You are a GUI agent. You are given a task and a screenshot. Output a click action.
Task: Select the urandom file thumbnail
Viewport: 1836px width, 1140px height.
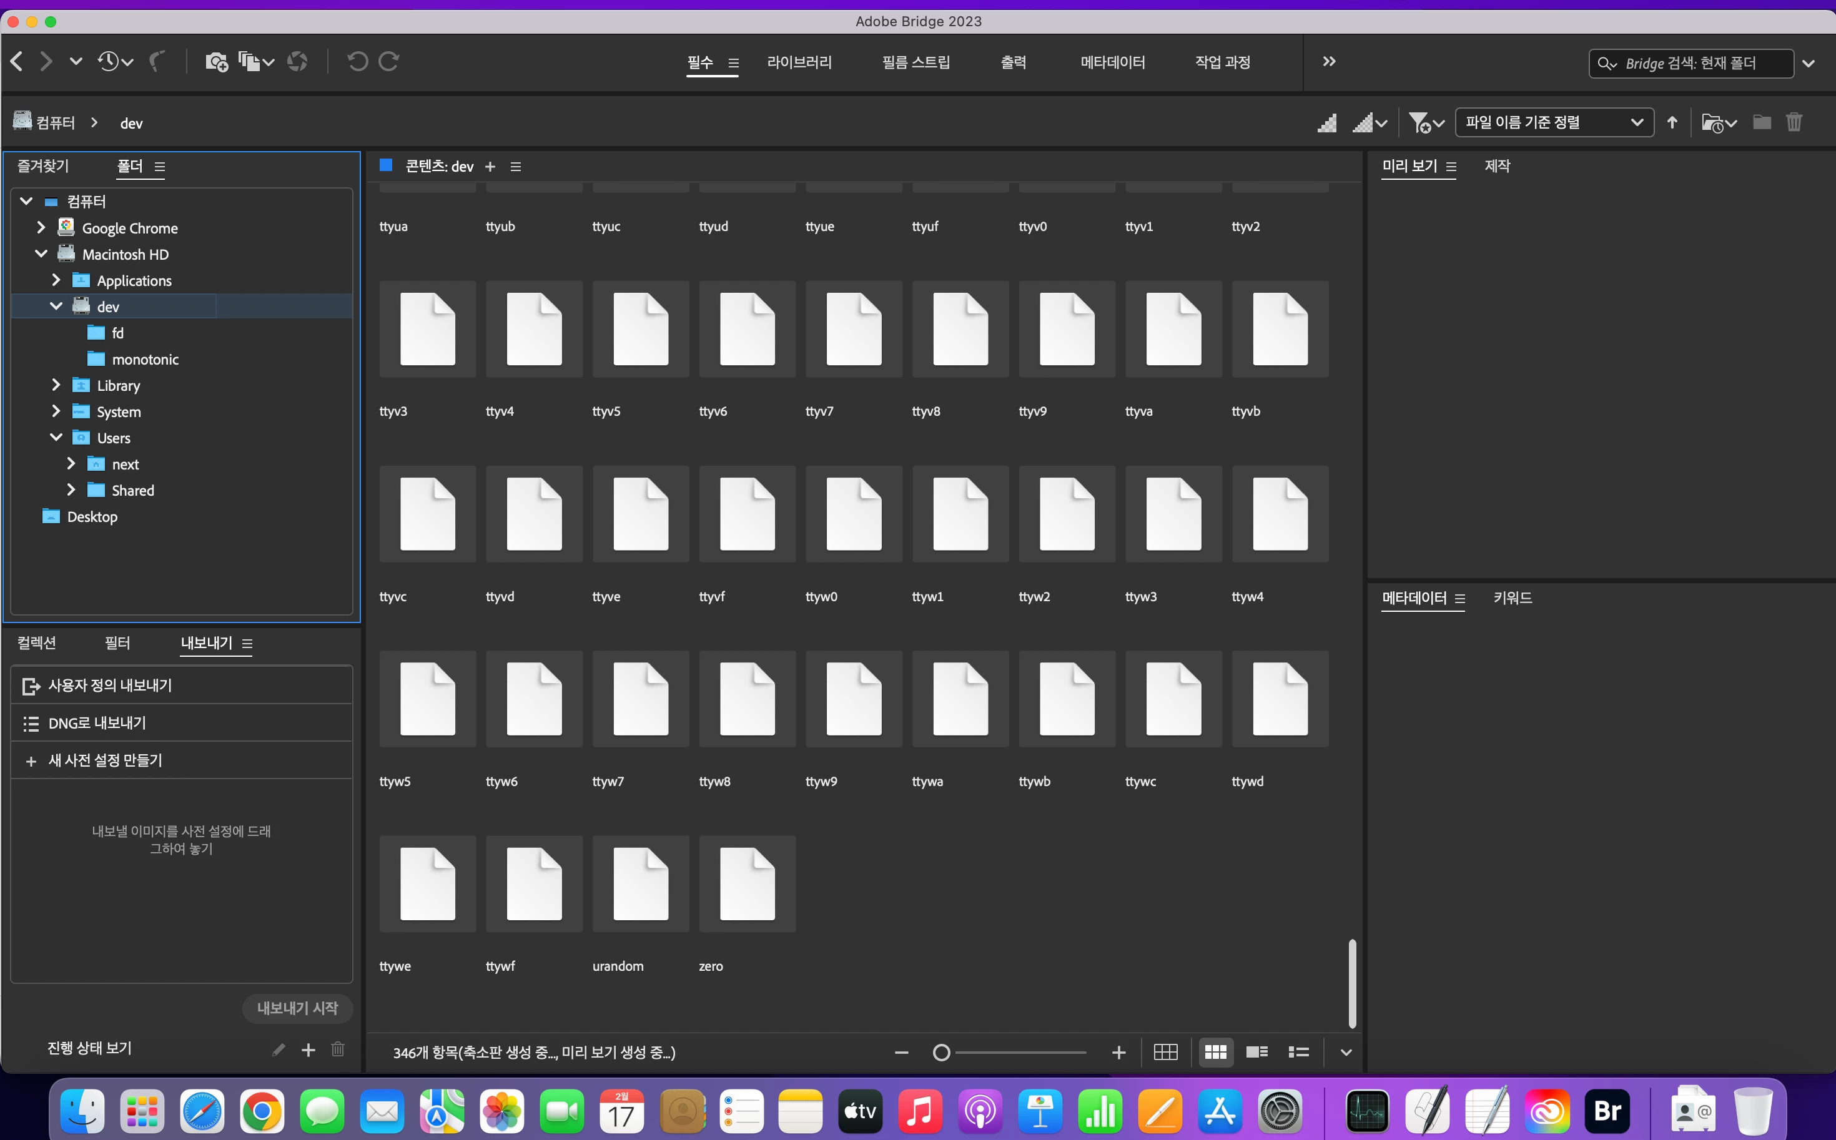tap(640, 883)
